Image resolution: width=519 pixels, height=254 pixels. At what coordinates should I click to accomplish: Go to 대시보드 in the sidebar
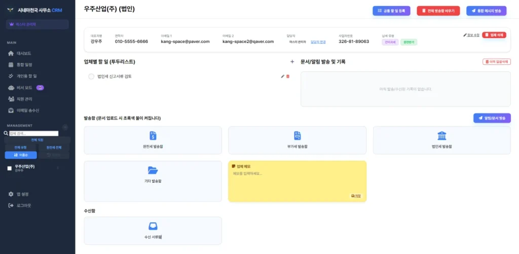(x=24, y=53)
